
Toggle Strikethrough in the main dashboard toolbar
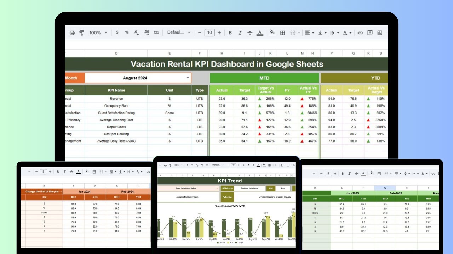[250, 32]
